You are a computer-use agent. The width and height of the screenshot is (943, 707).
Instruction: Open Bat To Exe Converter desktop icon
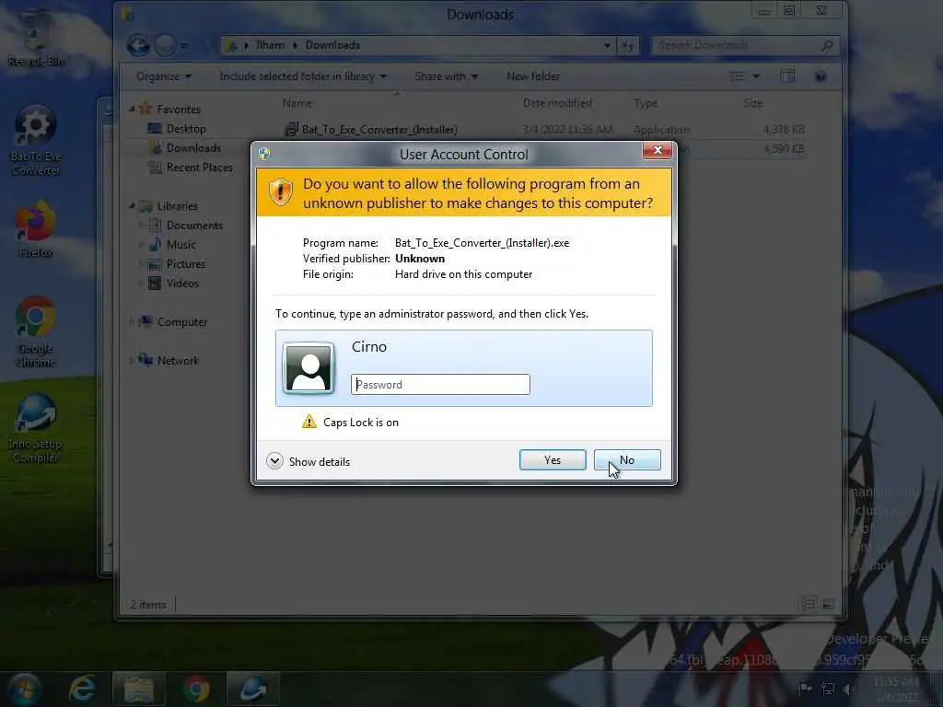(36, 141)
